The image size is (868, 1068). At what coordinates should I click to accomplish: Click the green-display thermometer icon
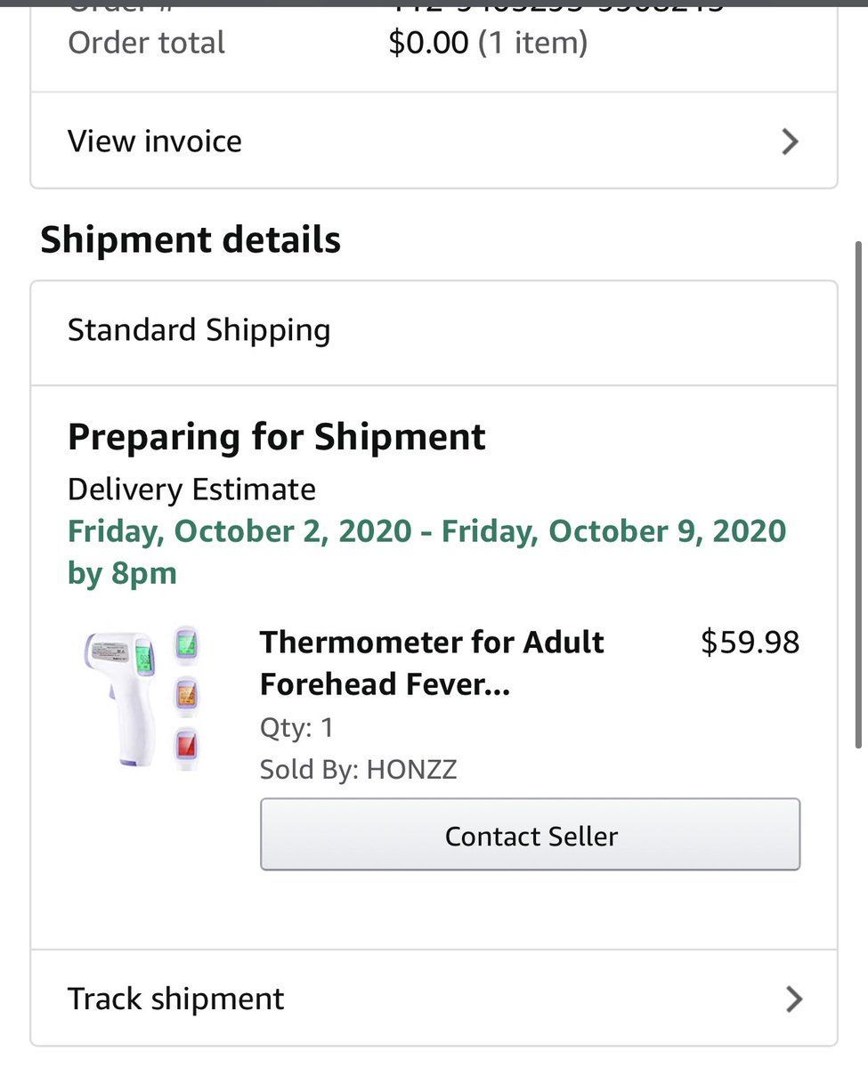click(186, 643)
